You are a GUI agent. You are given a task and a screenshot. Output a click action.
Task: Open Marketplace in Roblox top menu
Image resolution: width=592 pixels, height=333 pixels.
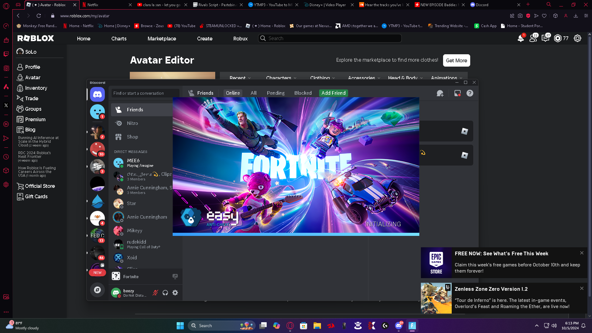[162, 39]
